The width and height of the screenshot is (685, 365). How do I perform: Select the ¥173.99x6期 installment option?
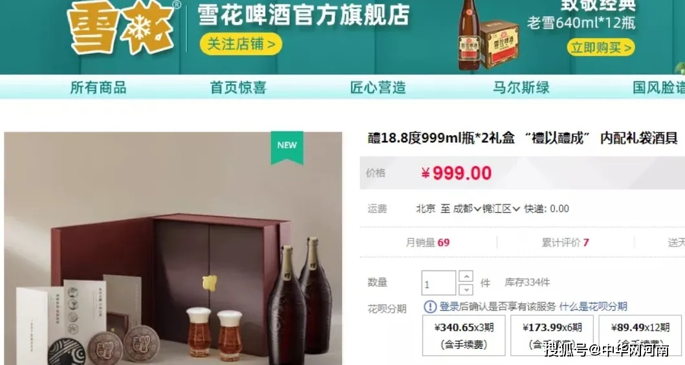(552, 335)
